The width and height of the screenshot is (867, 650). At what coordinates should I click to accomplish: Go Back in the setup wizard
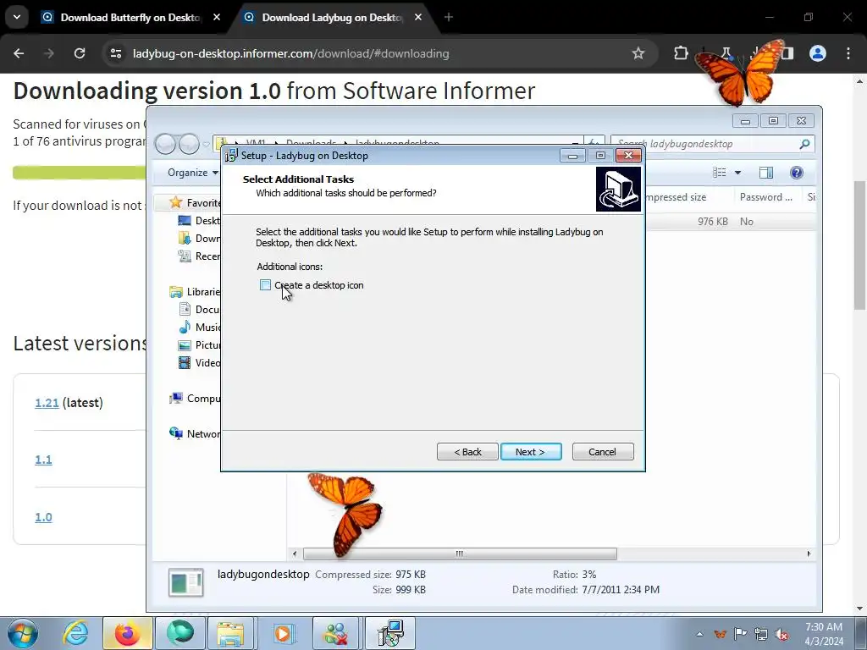click(467, 452)
